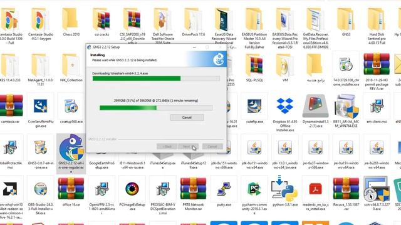Select Dropbox Offline Installer icon
401x225 pixels.
pyautogui.click(x=285, y=106)
